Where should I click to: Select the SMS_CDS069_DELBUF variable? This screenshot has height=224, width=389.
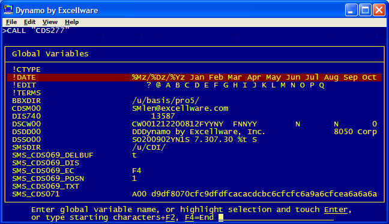[53, 155]
